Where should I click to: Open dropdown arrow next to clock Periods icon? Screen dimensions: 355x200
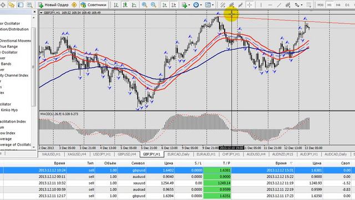201,5
